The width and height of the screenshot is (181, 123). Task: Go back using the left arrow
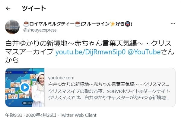[8, 8]
